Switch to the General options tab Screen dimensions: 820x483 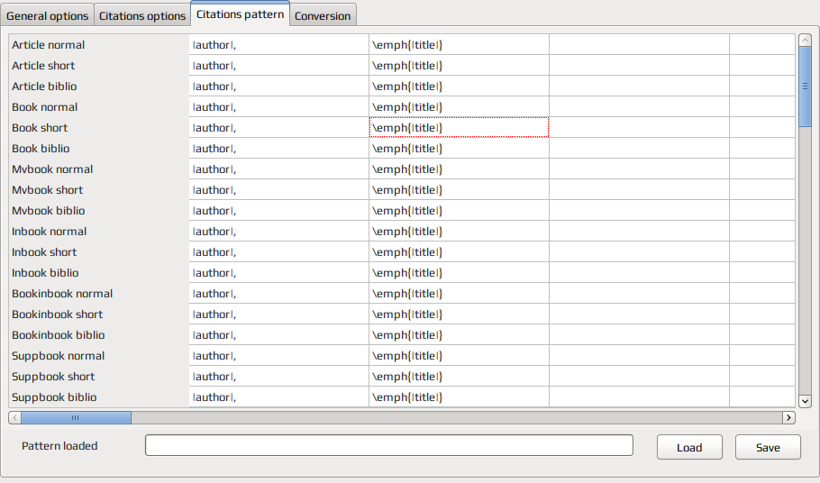(47, 15)
